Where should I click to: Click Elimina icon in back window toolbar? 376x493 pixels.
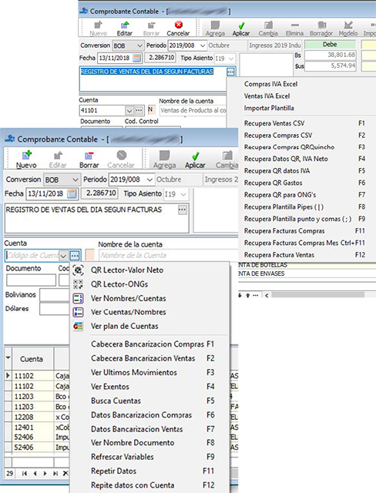[294, 25]
